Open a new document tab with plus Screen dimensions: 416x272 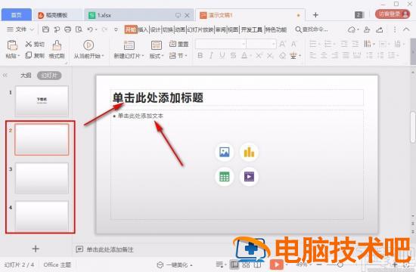[x=315, y=15]
